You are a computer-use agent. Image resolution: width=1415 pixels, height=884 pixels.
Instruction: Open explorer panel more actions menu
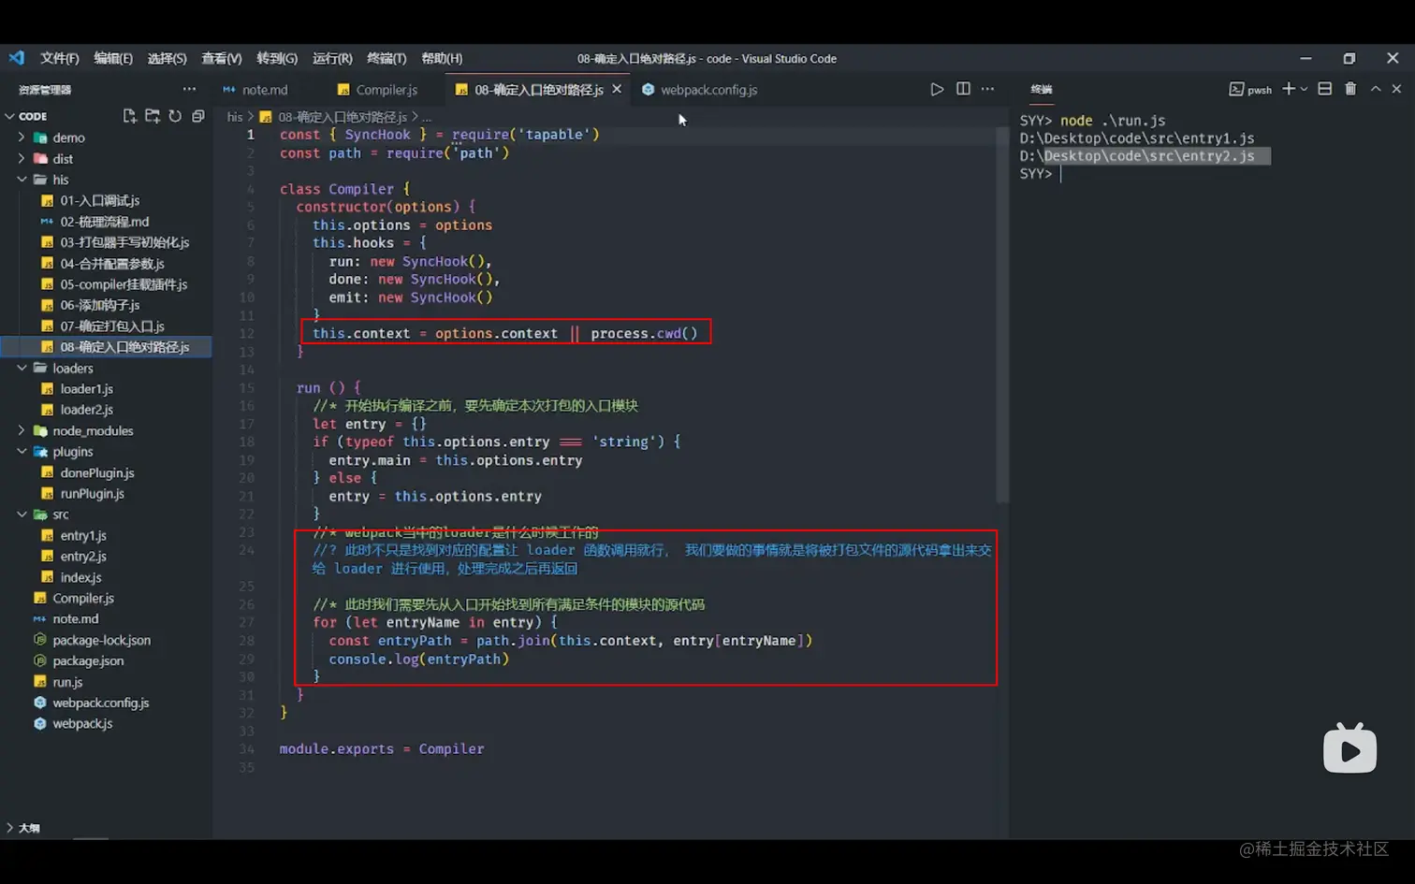coord(189,89)
